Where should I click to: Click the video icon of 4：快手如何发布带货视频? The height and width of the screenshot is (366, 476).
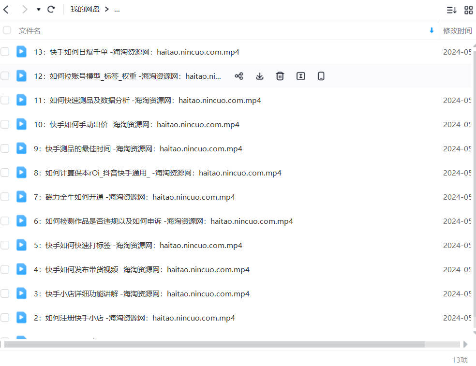pos(21,269)
